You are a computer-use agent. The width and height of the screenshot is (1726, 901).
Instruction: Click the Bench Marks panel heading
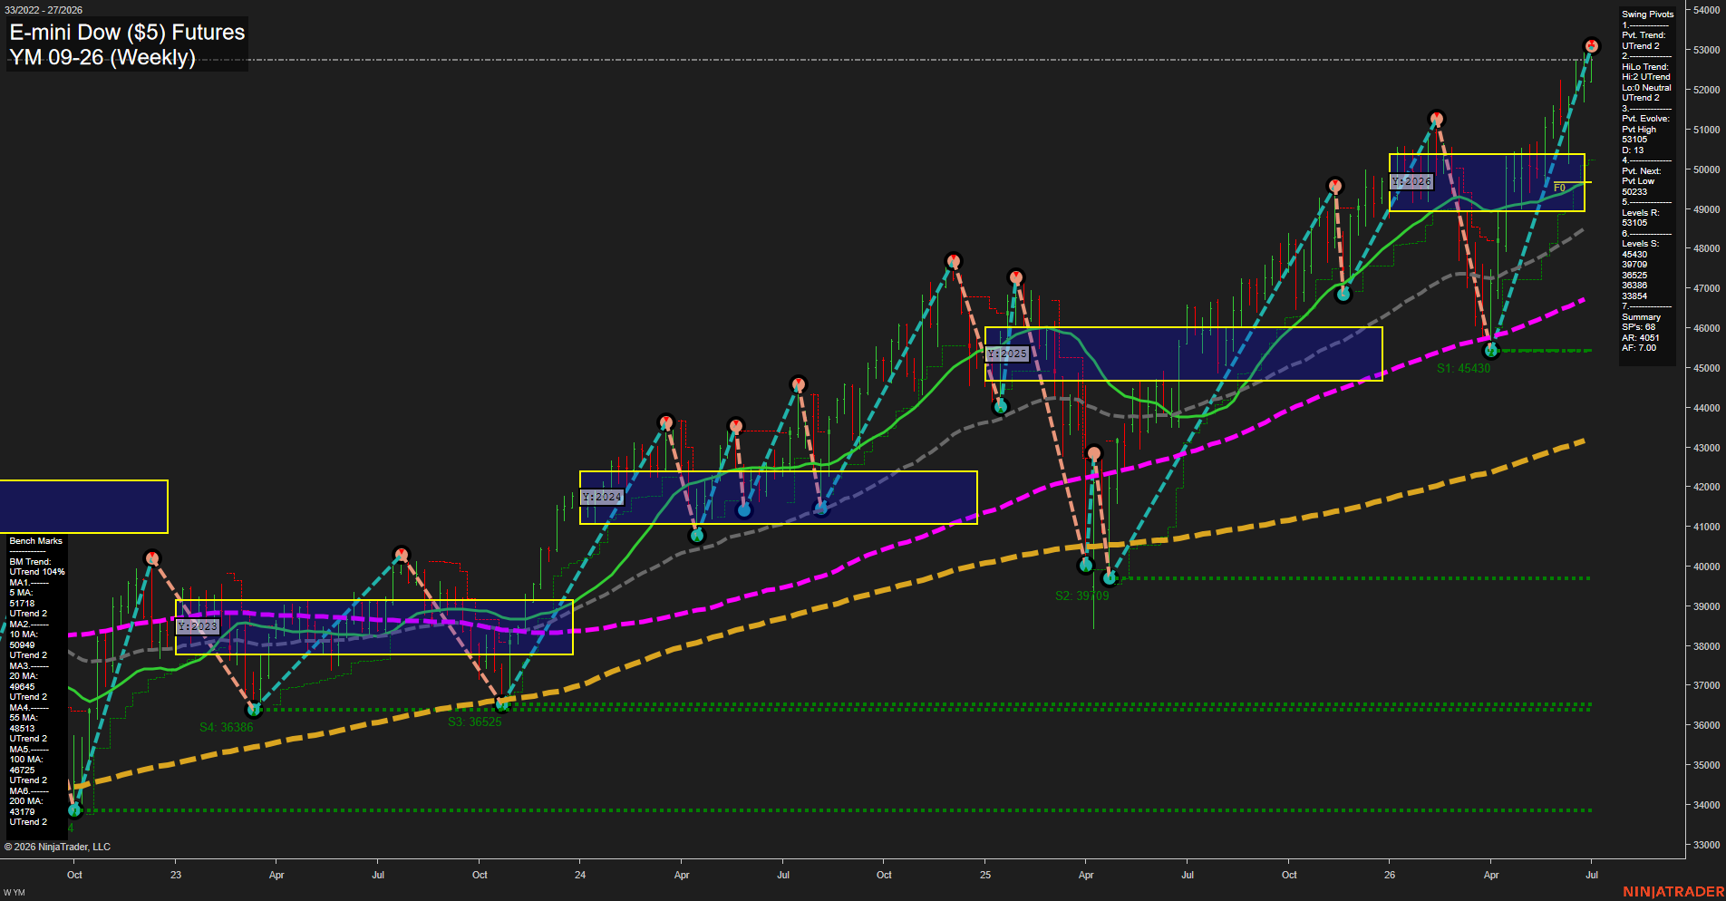point(36,541)
